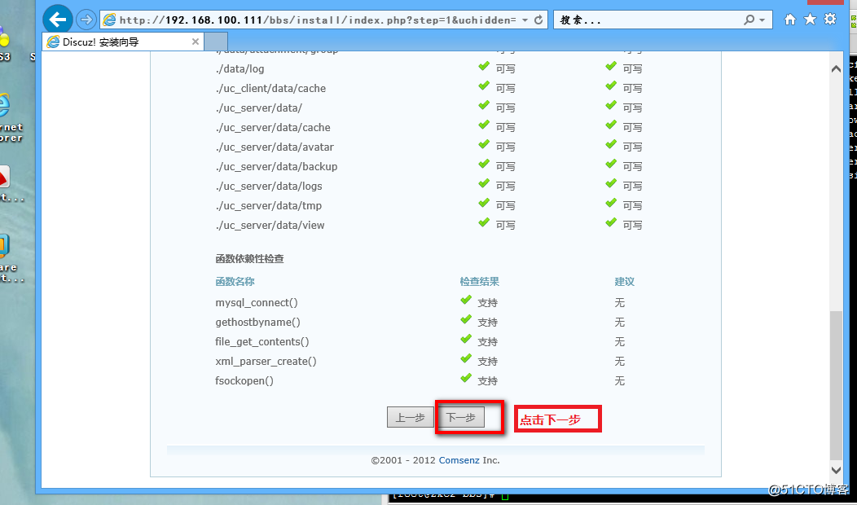Click first green check in ./uc_client/data/cache row
The height and width of the screenshot is (505, 857).
click(x=484, y=86)
